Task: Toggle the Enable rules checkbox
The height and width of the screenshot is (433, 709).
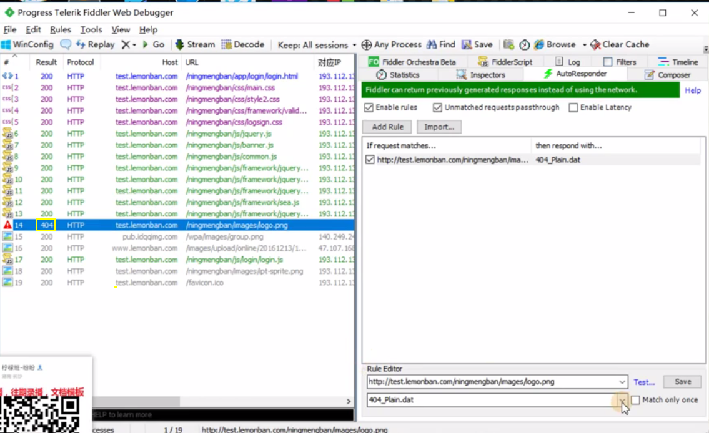Action: [369, 107]
